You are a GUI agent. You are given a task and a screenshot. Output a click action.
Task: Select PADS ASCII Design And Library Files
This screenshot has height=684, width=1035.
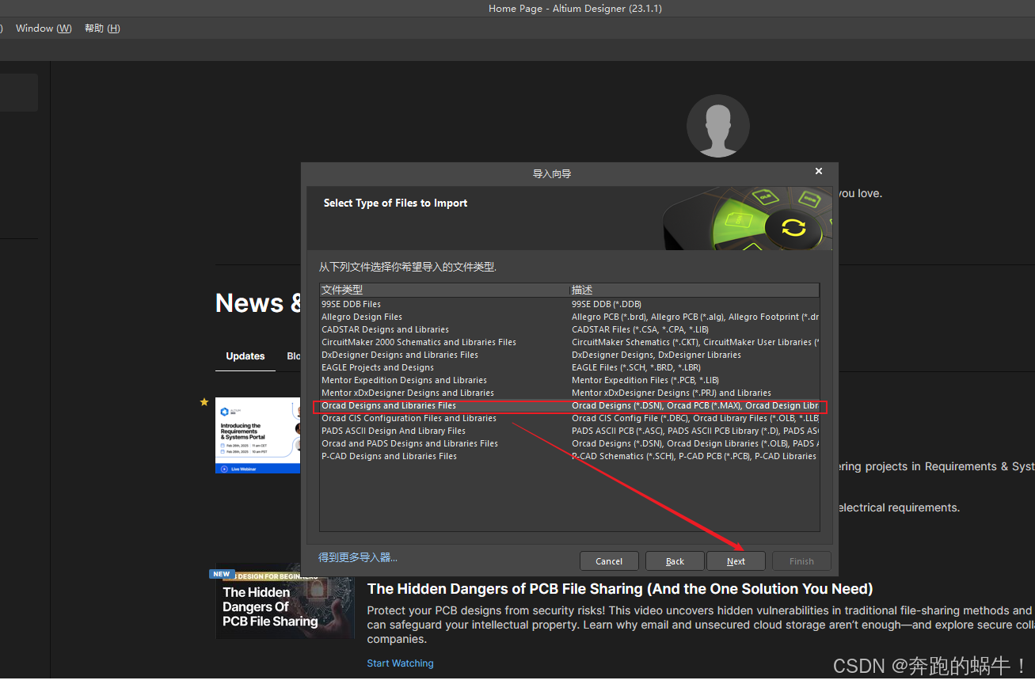pos(569,431)
